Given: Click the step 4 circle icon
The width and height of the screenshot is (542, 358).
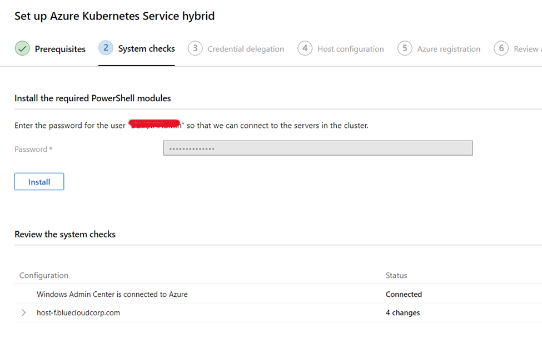Looking at the screenshot, I should coord(305,48).
